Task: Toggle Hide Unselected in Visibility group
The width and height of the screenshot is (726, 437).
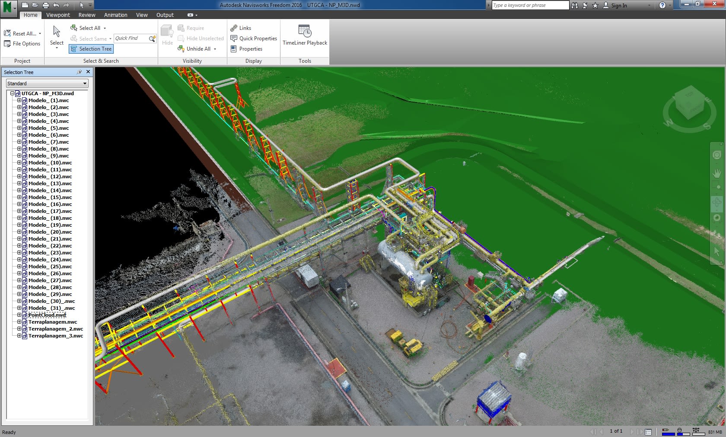Action: tap(201, 39)
